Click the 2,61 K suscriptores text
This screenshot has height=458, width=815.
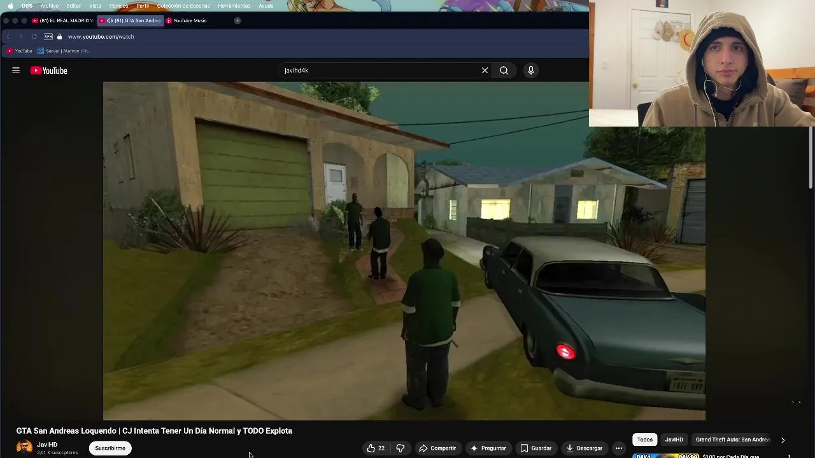[x=57, y=453]
